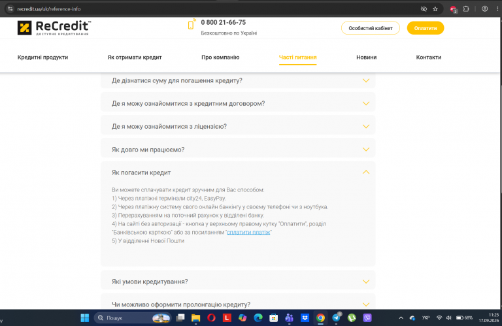Screen dimensions: 502x326
Task: Open 'Як отримати кредит' menu item
Action: [x=135, y=57]
